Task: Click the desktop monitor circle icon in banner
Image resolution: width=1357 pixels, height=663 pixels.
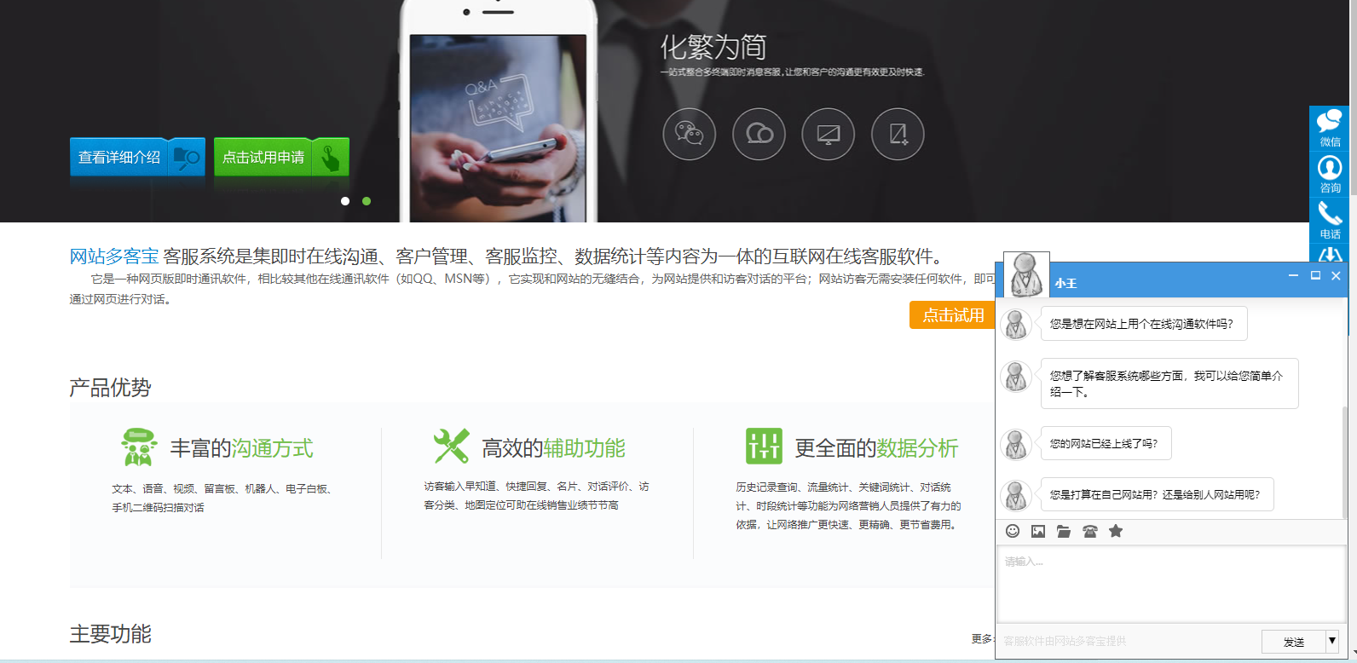Action: (828, 134)
